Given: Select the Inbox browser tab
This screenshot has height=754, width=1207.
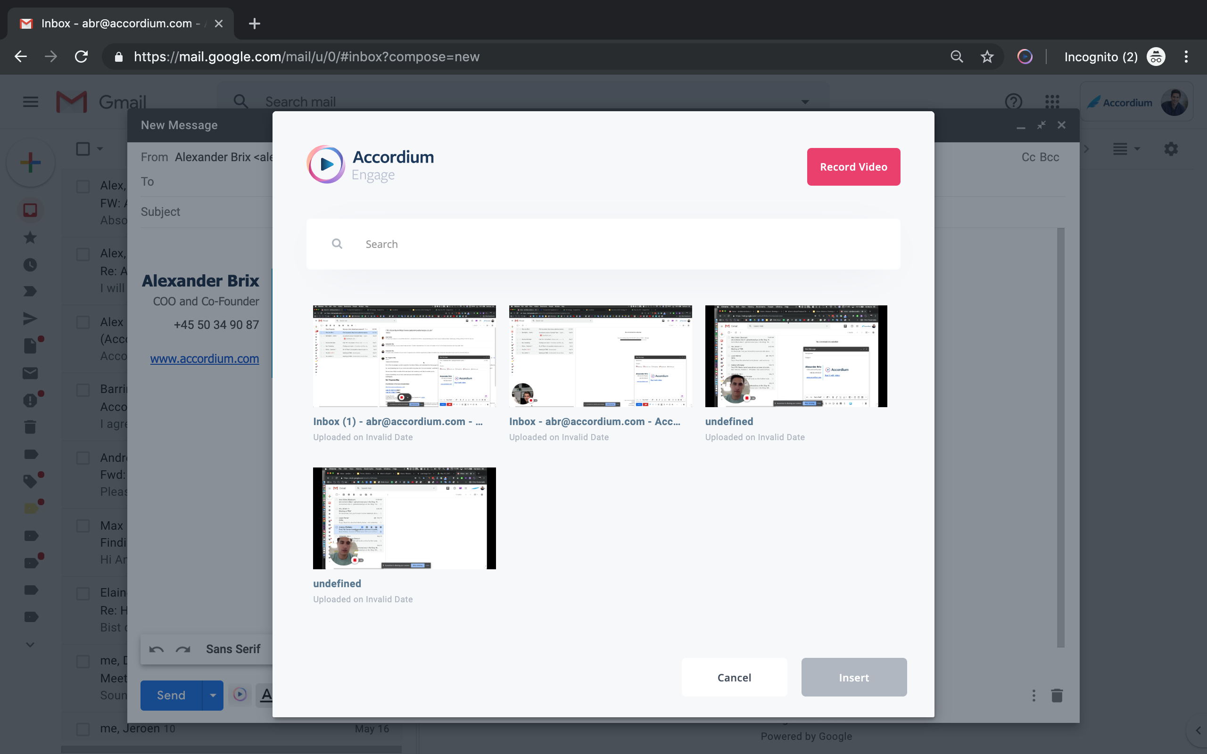Looking at the screenshot, I should click(x=120, y=24).
